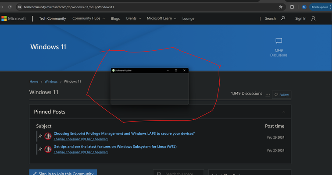
Task: Expand the Events dropdown
Action: tap(133, 18)
